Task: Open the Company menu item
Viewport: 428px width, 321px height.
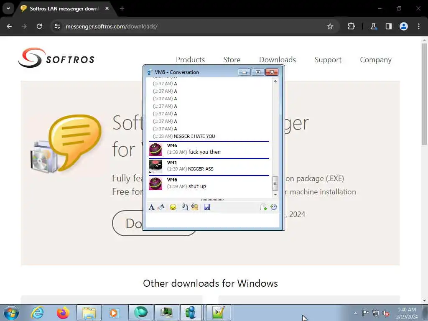Action: 376,60
